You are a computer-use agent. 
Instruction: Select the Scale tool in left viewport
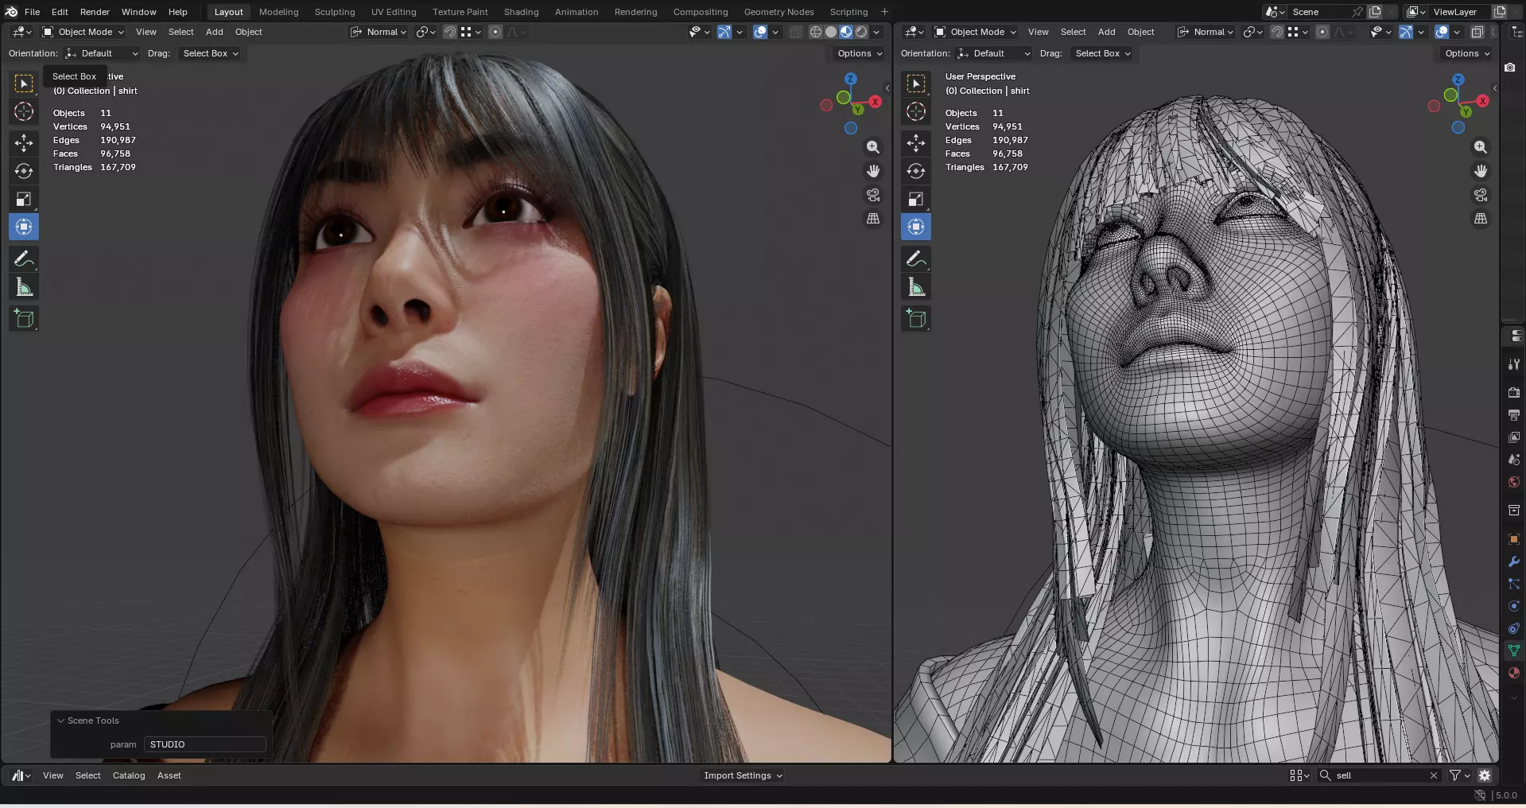pos(24,199)
